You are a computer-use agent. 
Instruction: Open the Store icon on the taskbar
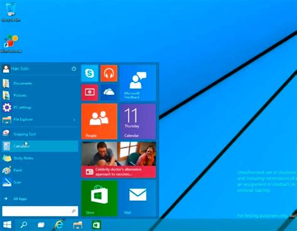(x=96, y=225)
